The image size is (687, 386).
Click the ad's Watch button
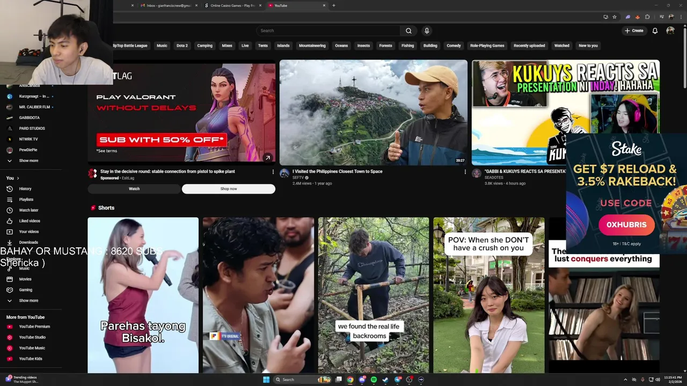pyautogui.click(x=134, y=189)
